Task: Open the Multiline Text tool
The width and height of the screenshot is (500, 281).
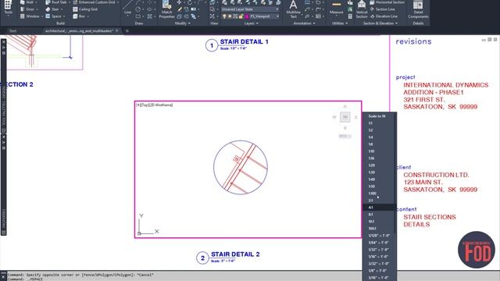Action: tap(294, 9)
